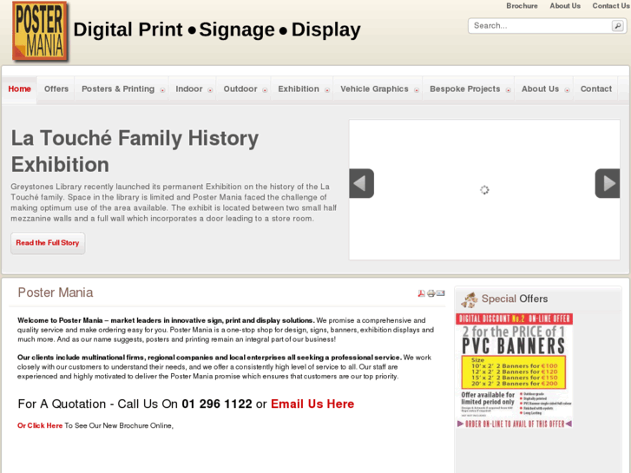This screenshot has width=631, height=473.
Task: Open the PDF version icon
Action: point(421,293)
